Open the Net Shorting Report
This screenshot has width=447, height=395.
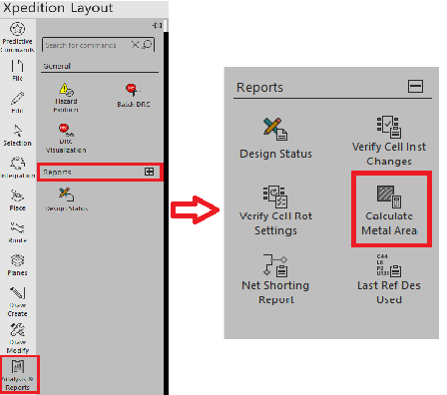tap(275, 279)
